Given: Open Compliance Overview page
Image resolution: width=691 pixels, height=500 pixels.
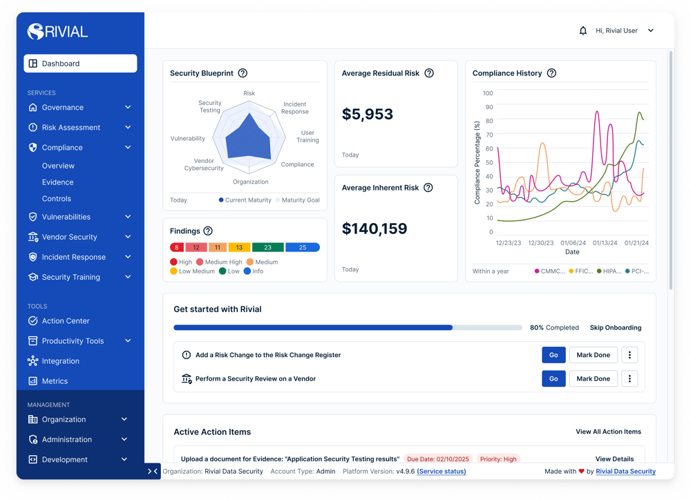Looking at the screenshot, I should 58,166.
